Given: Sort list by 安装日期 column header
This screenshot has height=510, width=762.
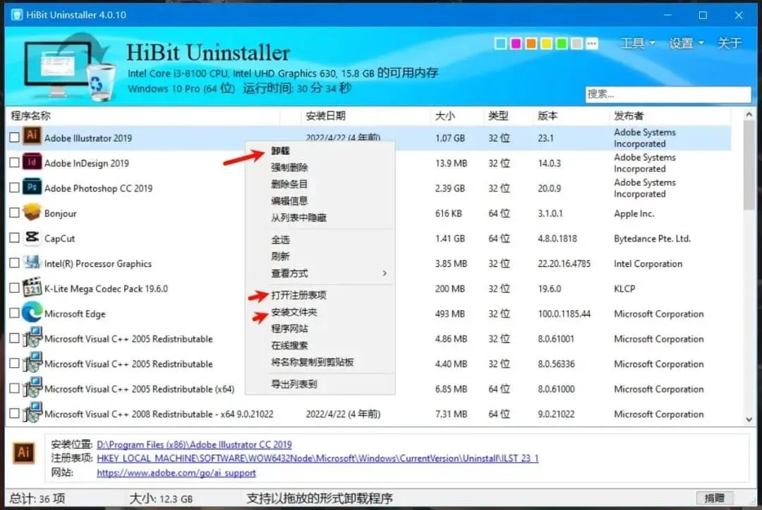Looking at the screenshot, I should [x=325, y=116].
